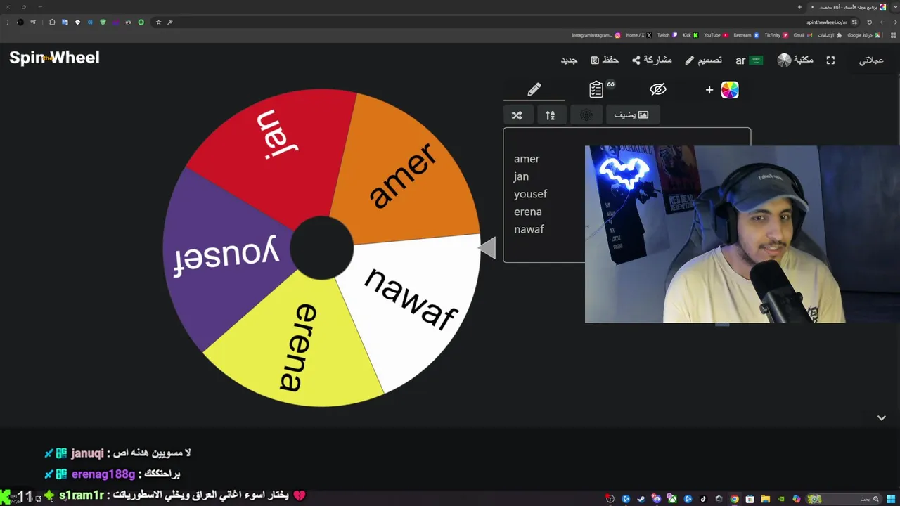The width and height of the screenshot is (900, 506).
Task: Click the green shield extension icon
Action: coord(103,22)
